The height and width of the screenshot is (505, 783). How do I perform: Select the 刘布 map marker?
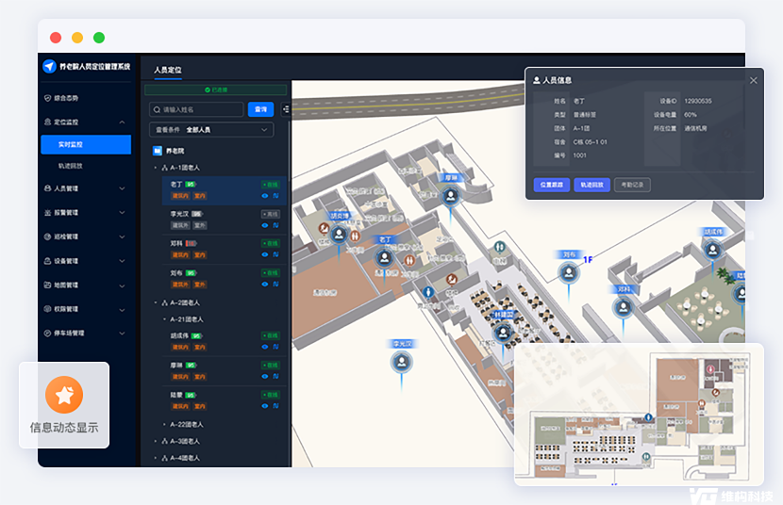tap(569, 273)
